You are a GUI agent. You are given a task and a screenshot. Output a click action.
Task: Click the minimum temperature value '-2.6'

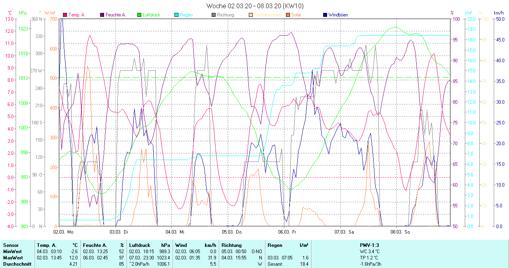click(x=74, y=252)
